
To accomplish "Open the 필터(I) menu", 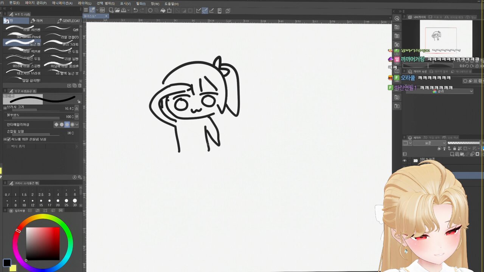I will click(x=141, y=3).
